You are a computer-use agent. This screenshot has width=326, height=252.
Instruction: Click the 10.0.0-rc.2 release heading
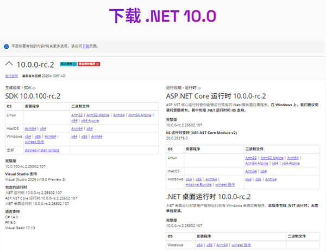[x=35, y=64]
